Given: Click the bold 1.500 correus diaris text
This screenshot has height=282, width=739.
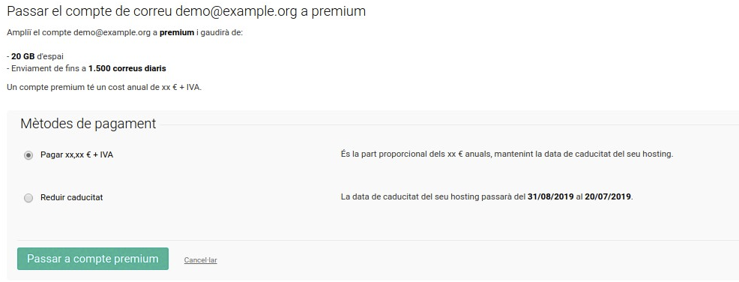Looking at the screenshot, I should click(x=127, y=68).
